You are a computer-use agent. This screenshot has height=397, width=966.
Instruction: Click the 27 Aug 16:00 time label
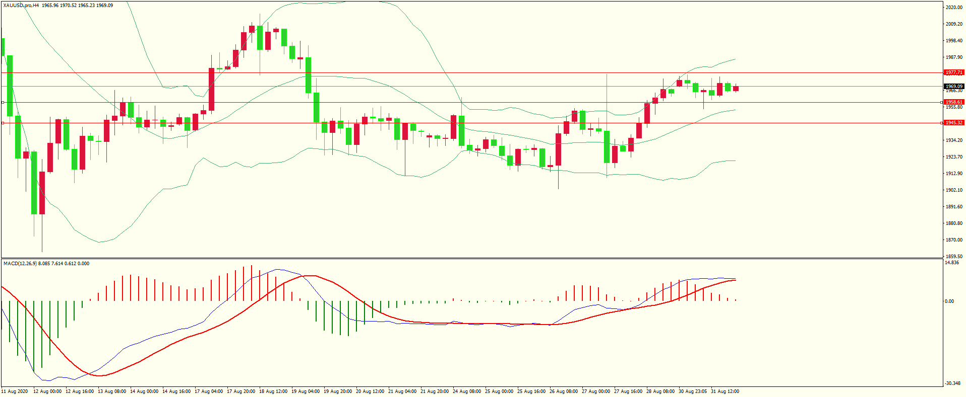pyautogui.click(x=628, y=391)
